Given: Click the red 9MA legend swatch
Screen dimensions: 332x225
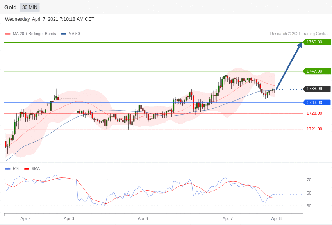Looking at the screenshot, I should pyautogui.click(x=27, y=169).
